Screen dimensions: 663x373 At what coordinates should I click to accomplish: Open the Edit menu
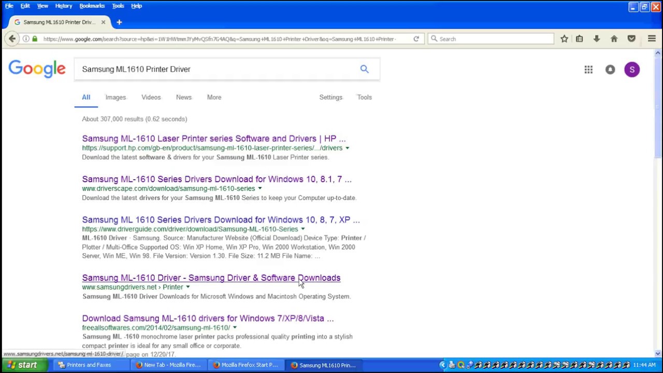pyautogui.click(x=25, y=6)
